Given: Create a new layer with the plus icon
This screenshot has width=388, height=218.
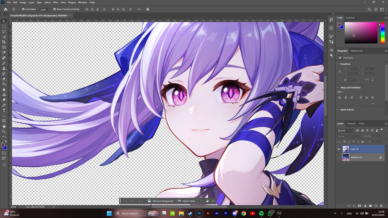Looking at the screenshot, I should click(x=375, y=206).
